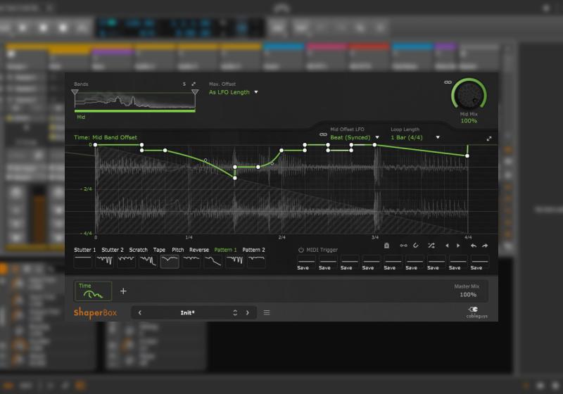
Task: Toggle the MIDI Trigger power button
Action: pos(301,250)
